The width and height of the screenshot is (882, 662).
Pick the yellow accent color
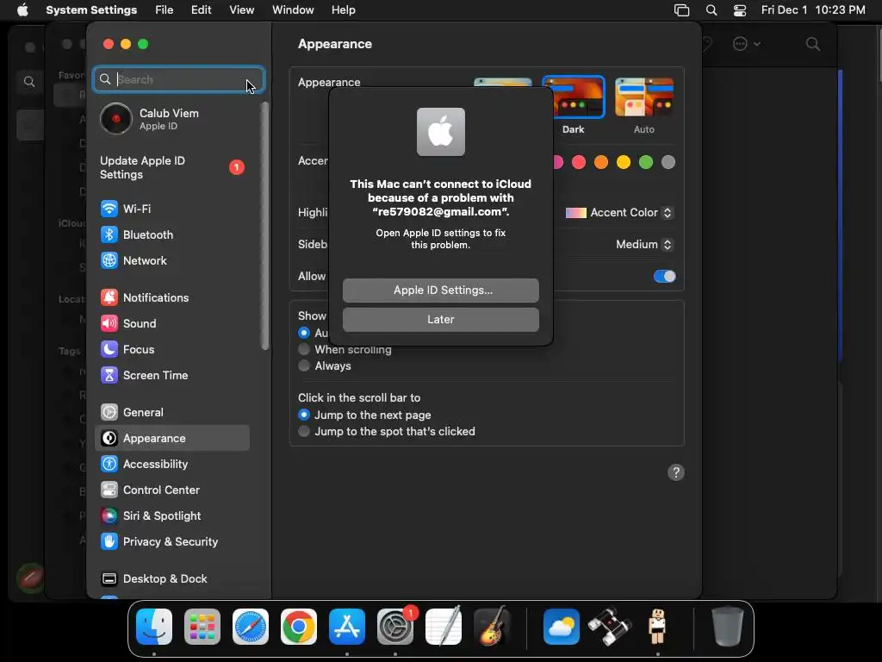pyautogui.click(x=624, y=163)
